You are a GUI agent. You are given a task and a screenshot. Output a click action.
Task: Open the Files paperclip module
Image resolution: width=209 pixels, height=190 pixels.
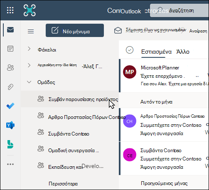tap(10, 87)
